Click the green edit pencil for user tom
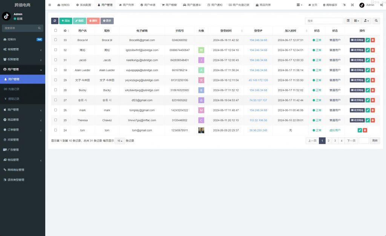This screenshot has height=236, width=386. click(360, 130)
